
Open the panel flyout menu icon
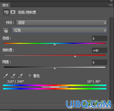click(x=111, y=5)
